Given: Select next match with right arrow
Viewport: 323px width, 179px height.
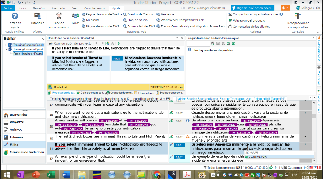Looking at the screenshot, I should 102,43.
